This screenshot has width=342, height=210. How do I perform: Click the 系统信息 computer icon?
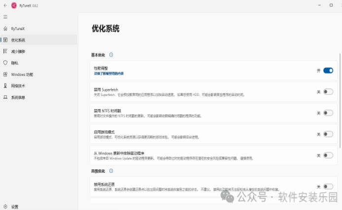5,97
